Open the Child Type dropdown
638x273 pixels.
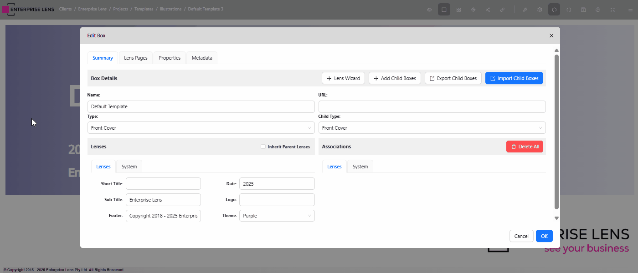click(x=432, y=128)
